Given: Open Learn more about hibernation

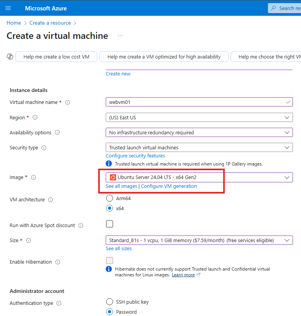Looking at the screenshot, I should pos(183,275).
